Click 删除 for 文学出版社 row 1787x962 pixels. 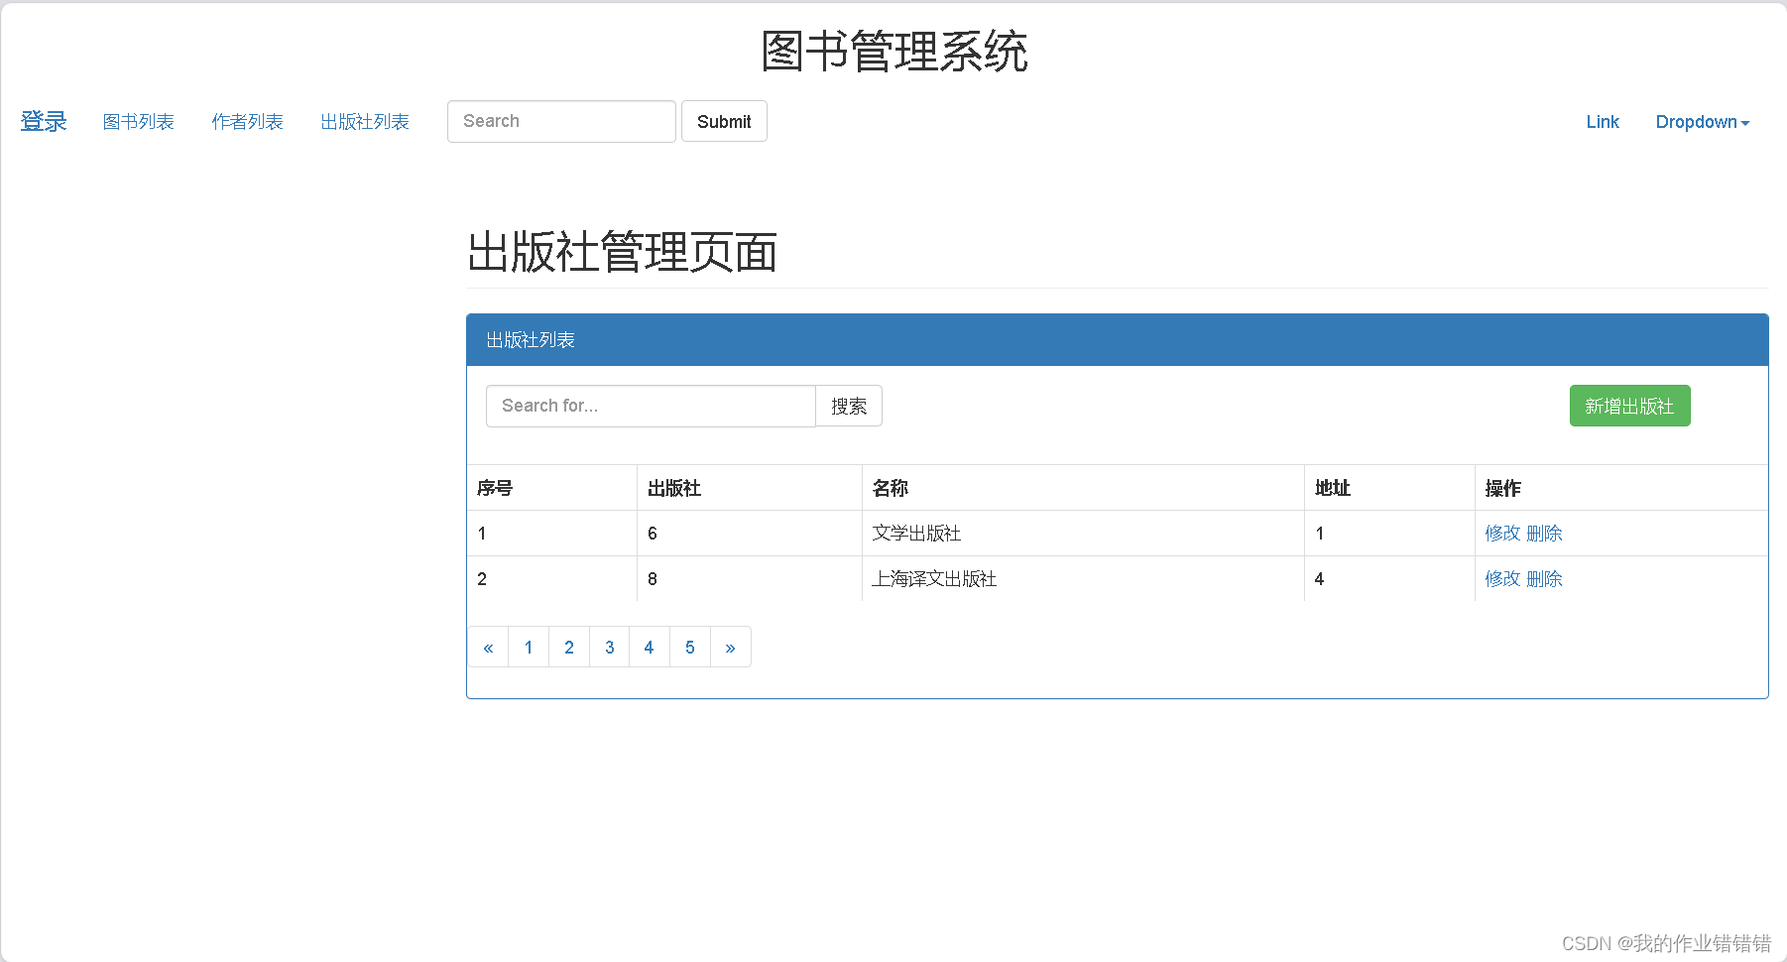[x=1544, y=534]
